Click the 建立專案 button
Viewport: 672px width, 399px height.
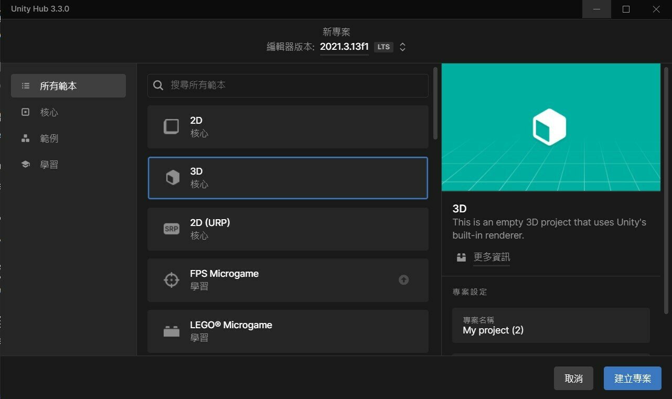[x=633, y=379]
